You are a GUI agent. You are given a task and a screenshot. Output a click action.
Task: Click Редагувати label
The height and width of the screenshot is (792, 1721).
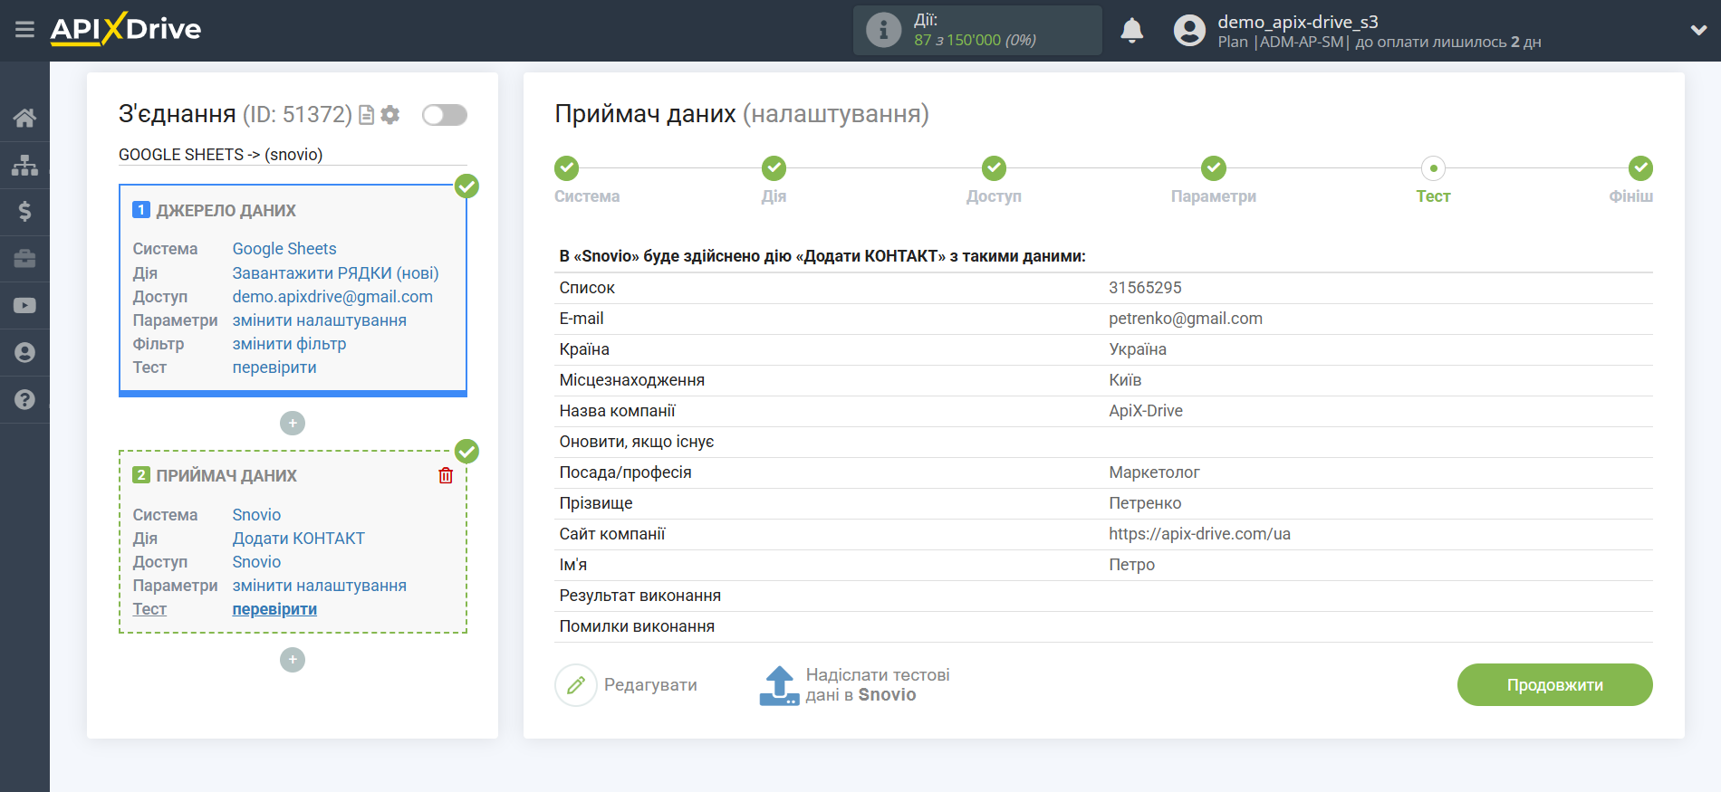tap(650, 685)
